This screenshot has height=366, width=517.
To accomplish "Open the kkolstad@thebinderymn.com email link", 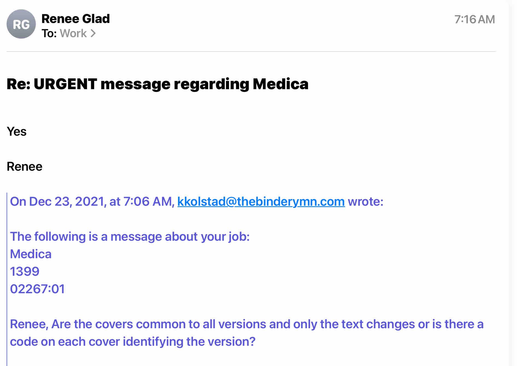I will (261, 202).
